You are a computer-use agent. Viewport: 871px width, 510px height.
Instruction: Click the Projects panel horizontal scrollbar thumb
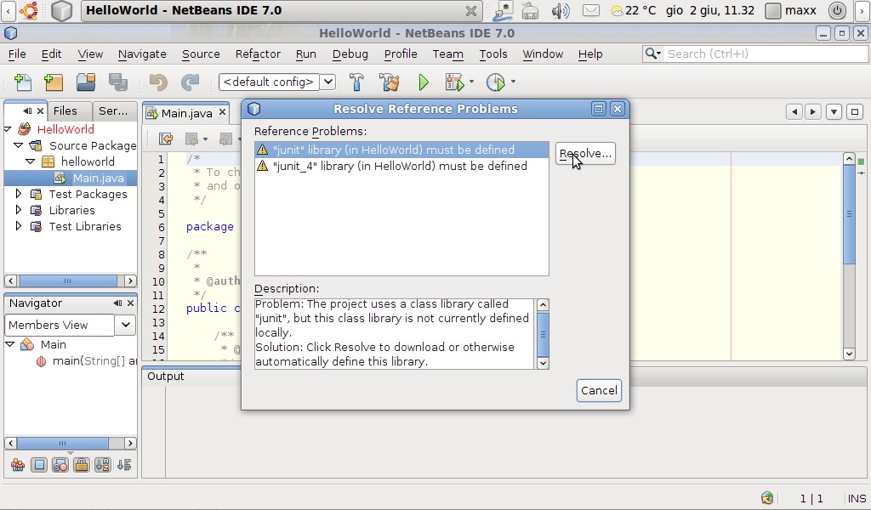tap(68, 280)
